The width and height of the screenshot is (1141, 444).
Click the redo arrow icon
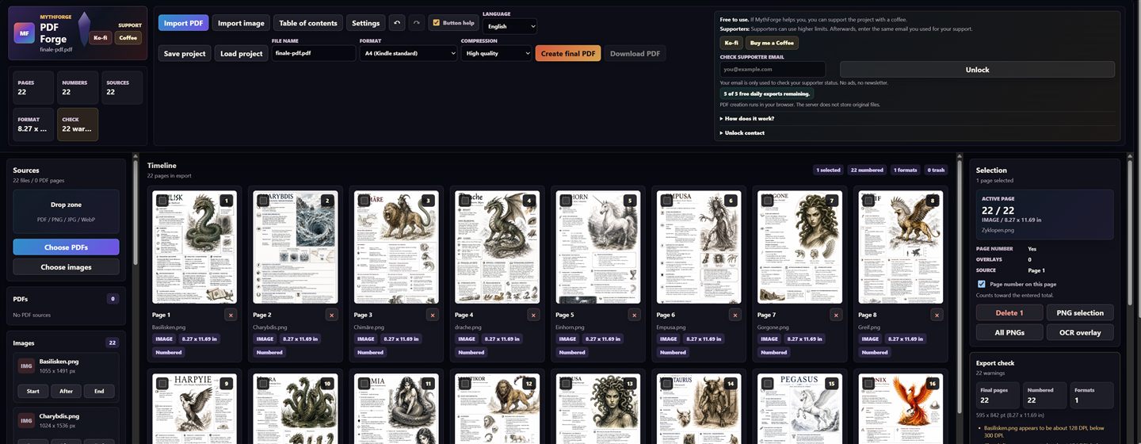pyautogui.click(x=417, y=23)
